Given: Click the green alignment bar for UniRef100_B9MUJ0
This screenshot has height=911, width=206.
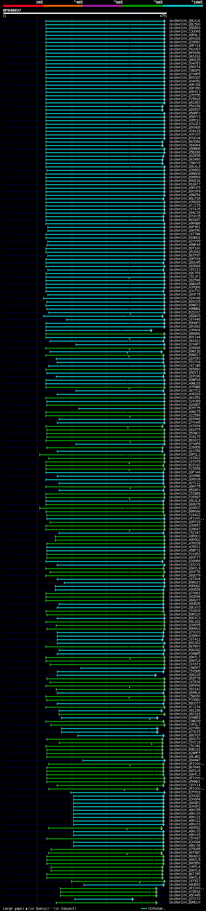Looking at the screenshot, I should tap(107, 903).
